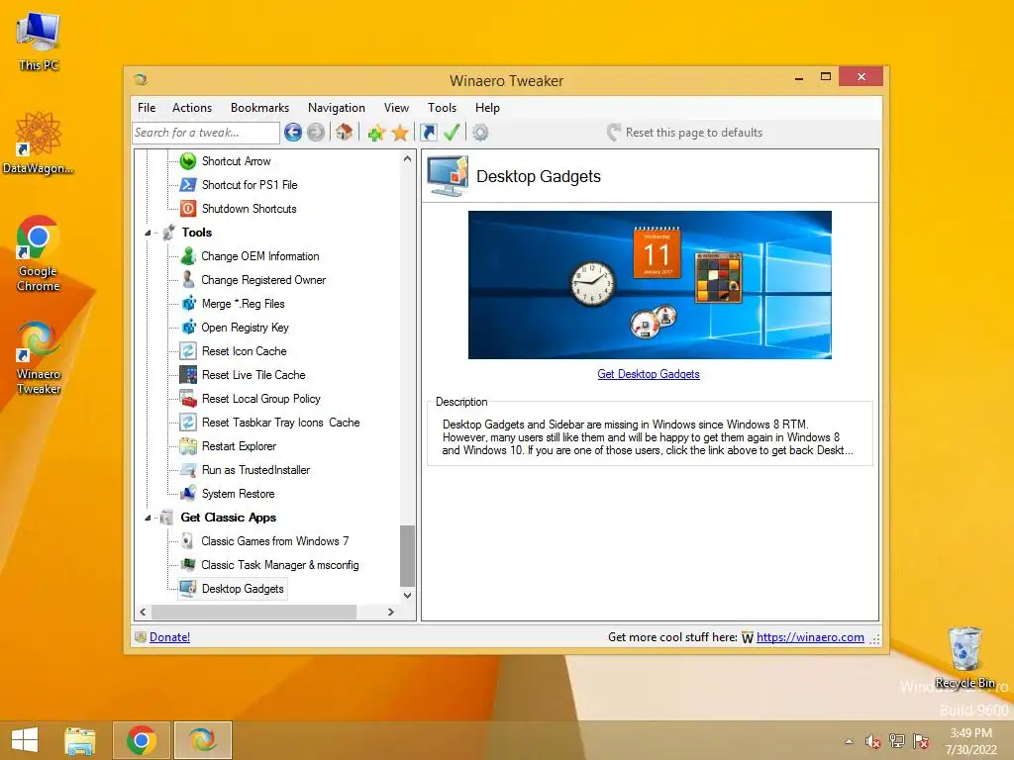This screenshot has width=1014, height=760.
Task: Open the View menu
Action: pos(396,108)
